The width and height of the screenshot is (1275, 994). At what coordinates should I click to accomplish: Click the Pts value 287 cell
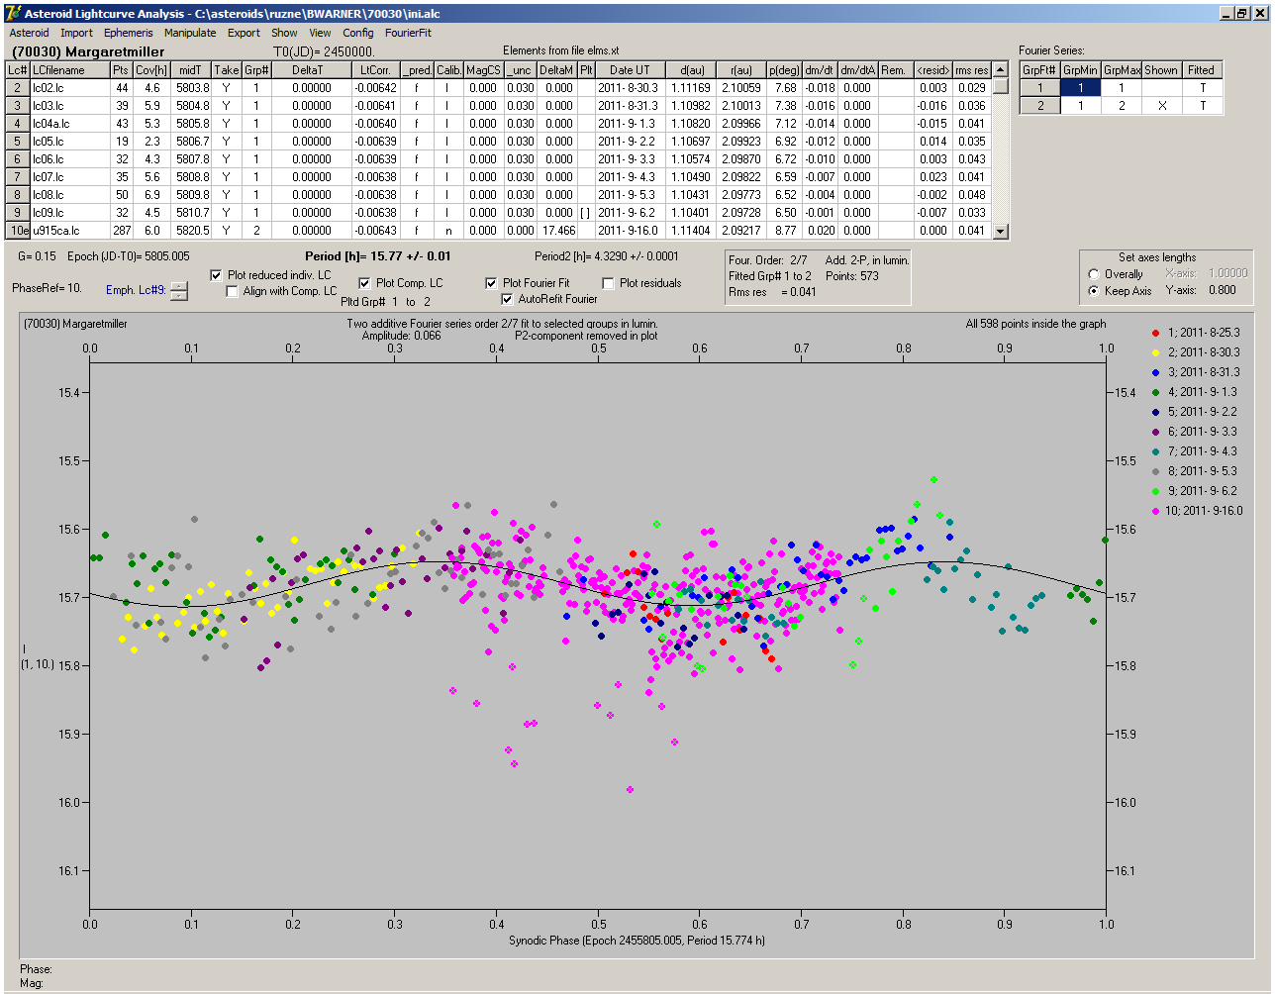click(x=121, y=231)
